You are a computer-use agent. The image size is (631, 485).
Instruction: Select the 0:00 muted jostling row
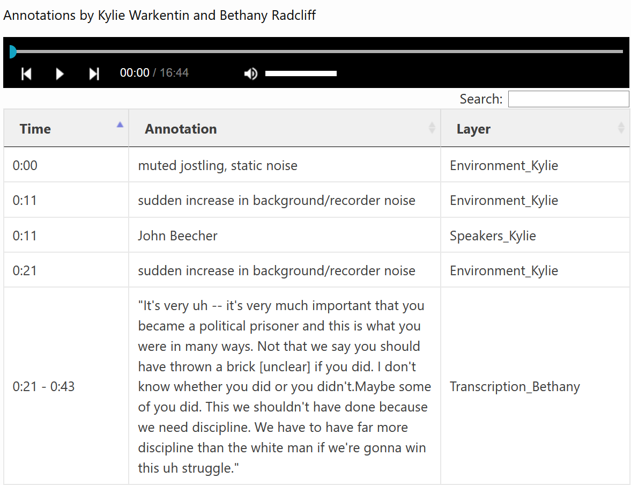click(317, 165)
